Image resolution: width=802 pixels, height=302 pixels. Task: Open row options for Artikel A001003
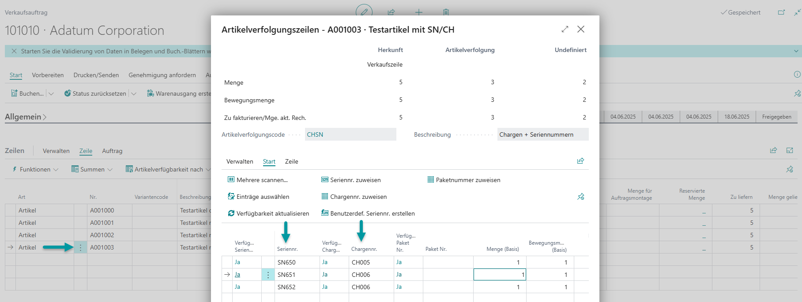(x=80, y=247)
